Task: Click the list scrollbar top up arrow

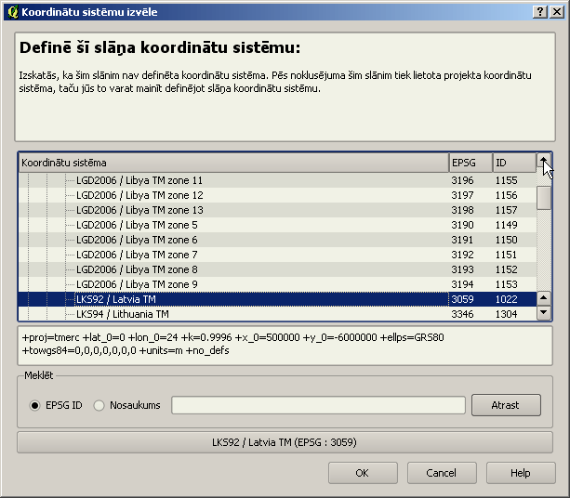Action: coord(543,160)
